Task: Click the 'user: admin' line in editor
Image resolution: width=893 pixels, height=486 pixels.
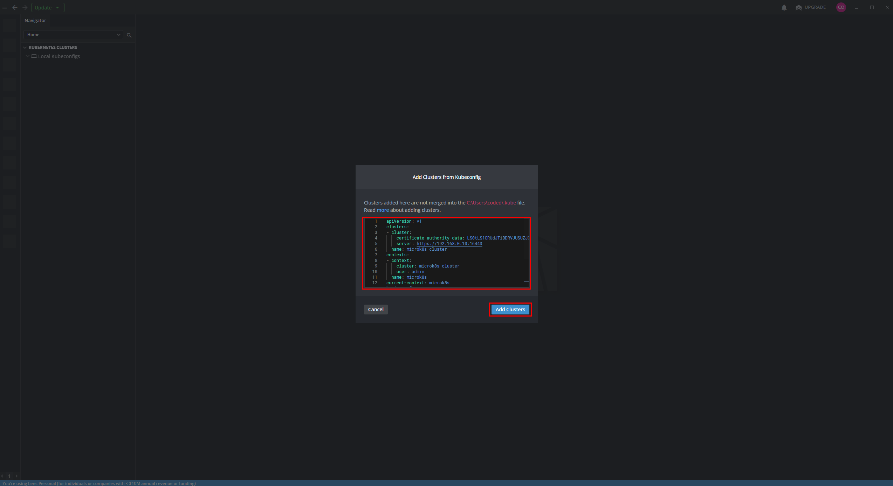Action: [410, 272]
